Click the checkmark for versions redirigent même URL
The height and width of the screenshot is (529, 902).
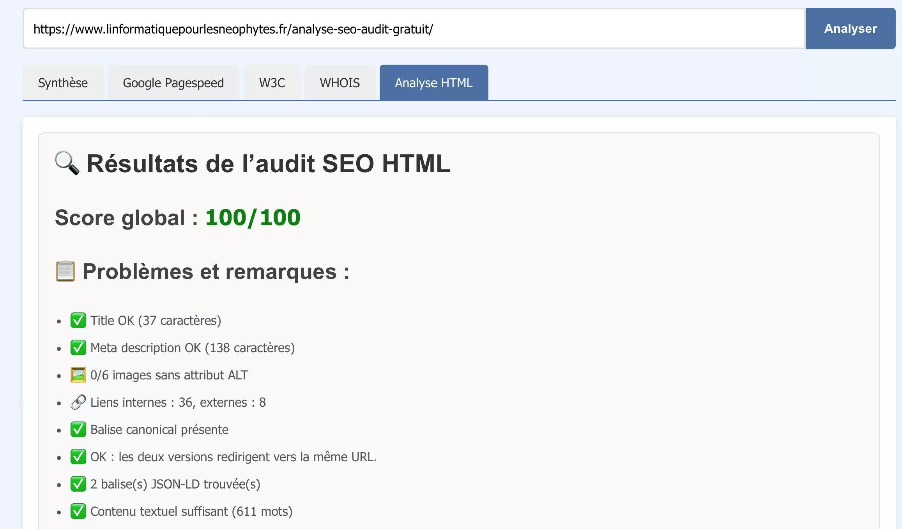[x=78, y=457]
